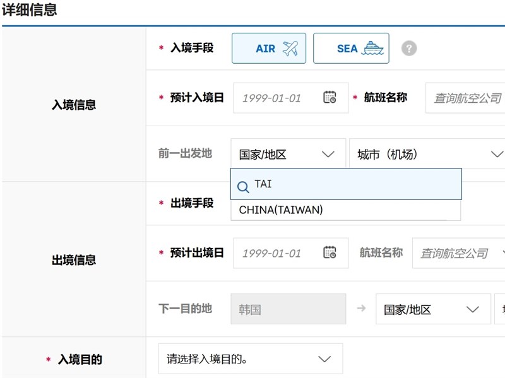The width and height of the screenshot is (505, 378).
Task: Click the disabled 韩国 field
Action: [288, 310]
